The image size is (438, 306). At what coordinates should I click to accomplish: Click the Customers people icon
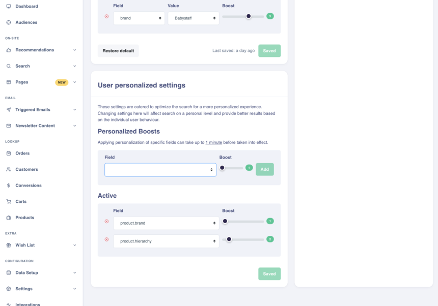pyautogui.click(x=9, y=169)
